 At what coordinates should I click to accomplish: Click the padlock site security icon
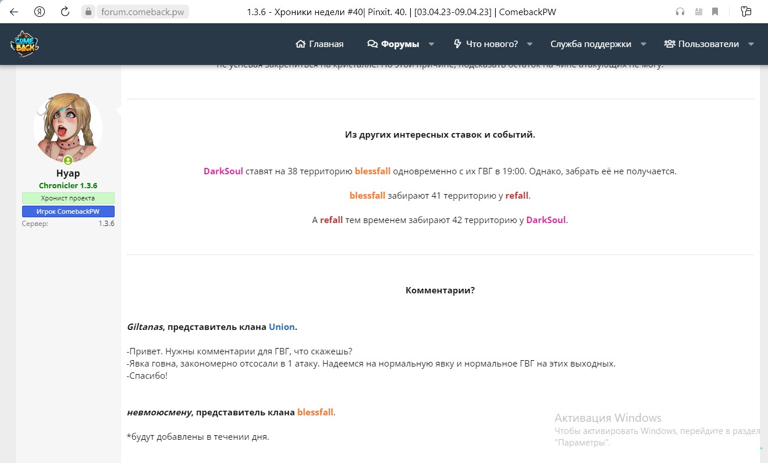point(88,12)
